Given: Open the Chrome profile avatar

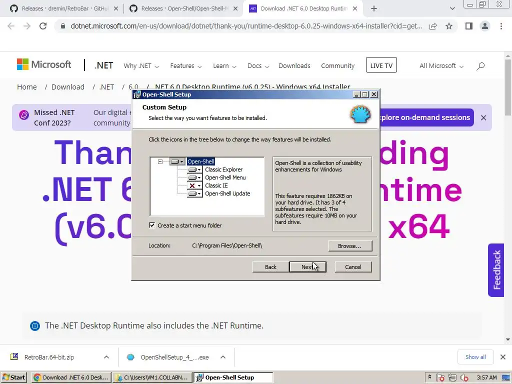Looking at the screenshot, I should (x=485, y=26).
